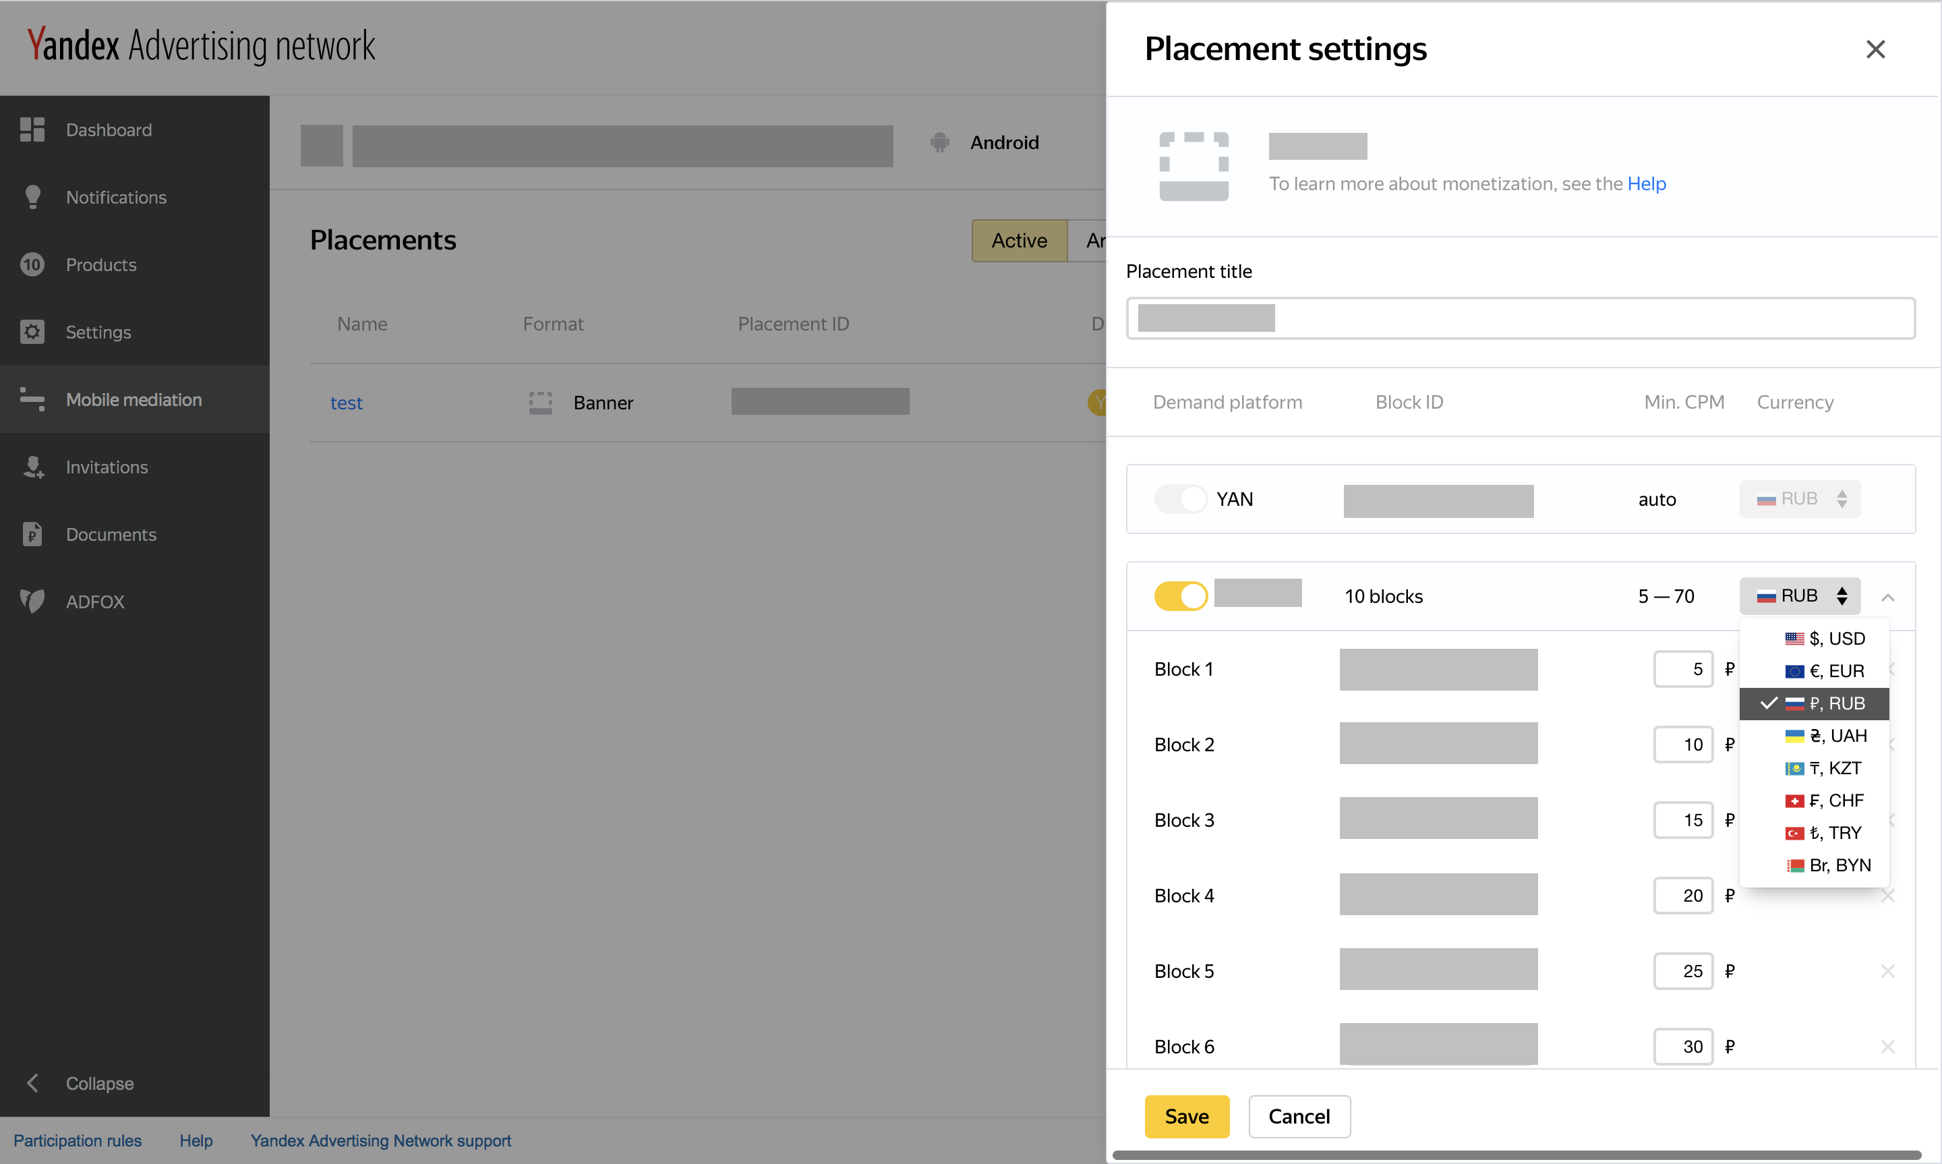Viewport: 1942px width, 1164px height.
Task: Open the Help link about monetization
Action: (x=1646, y=183)
